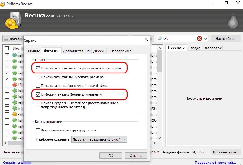243x165 pixels.
Task: Click the Просмотр недоступен text
Action: click(x=204, y=98)
